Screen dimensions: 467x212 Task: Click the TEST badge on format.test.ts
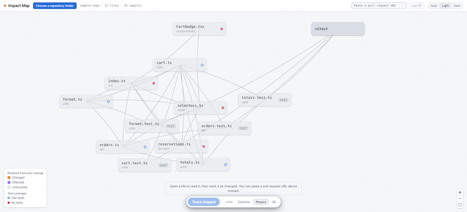pyautogui.click(x=171, y=126)
